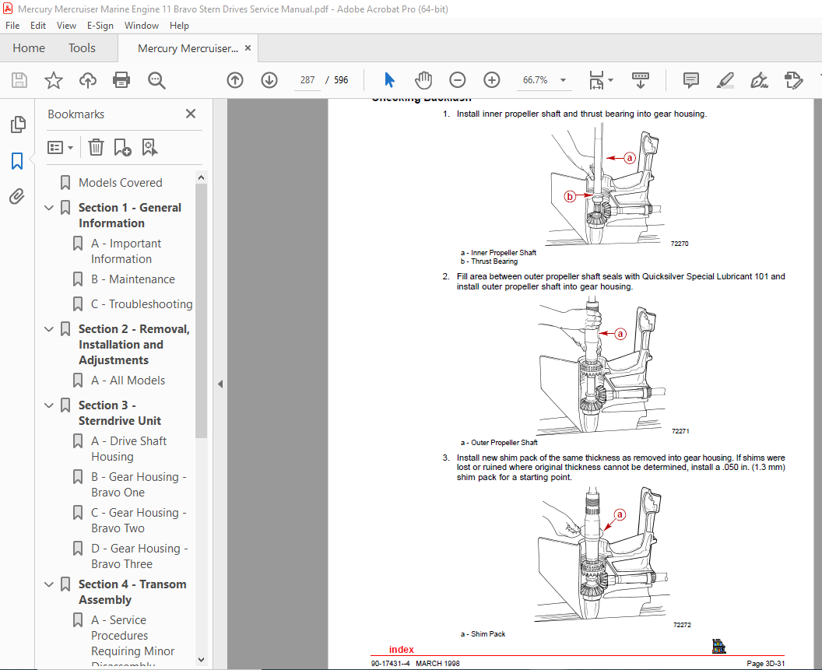
Task: Toggle the Bookmarks panel icon
Action: 17,161
